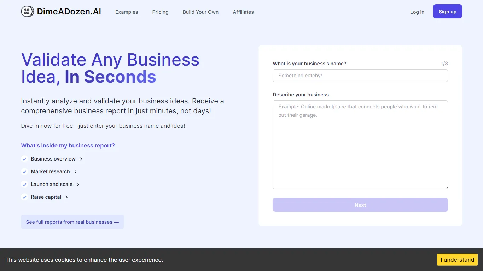Accept cookies with I understand button
The image size is (483, 271).
click(457, 260)
